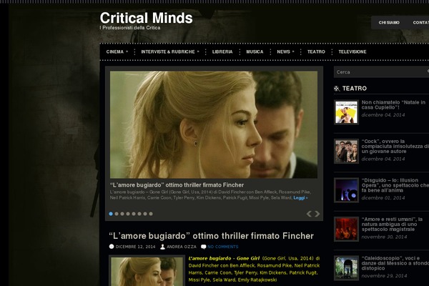Viewport: 429px width, 286px height.
Task: Open the "Cock" giovane autore article
Action: pyautogui.click(x=395, y=147)
